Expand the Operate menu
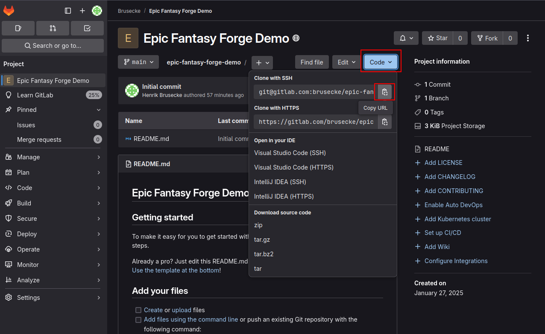545x334 pixels. point(53,249)
